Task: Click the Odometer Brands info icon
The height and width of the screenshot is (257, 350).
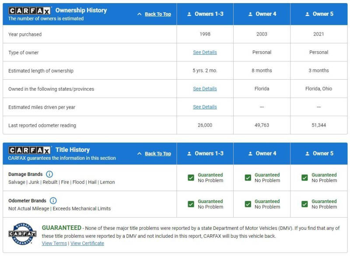Action: [x=53, y=201]
